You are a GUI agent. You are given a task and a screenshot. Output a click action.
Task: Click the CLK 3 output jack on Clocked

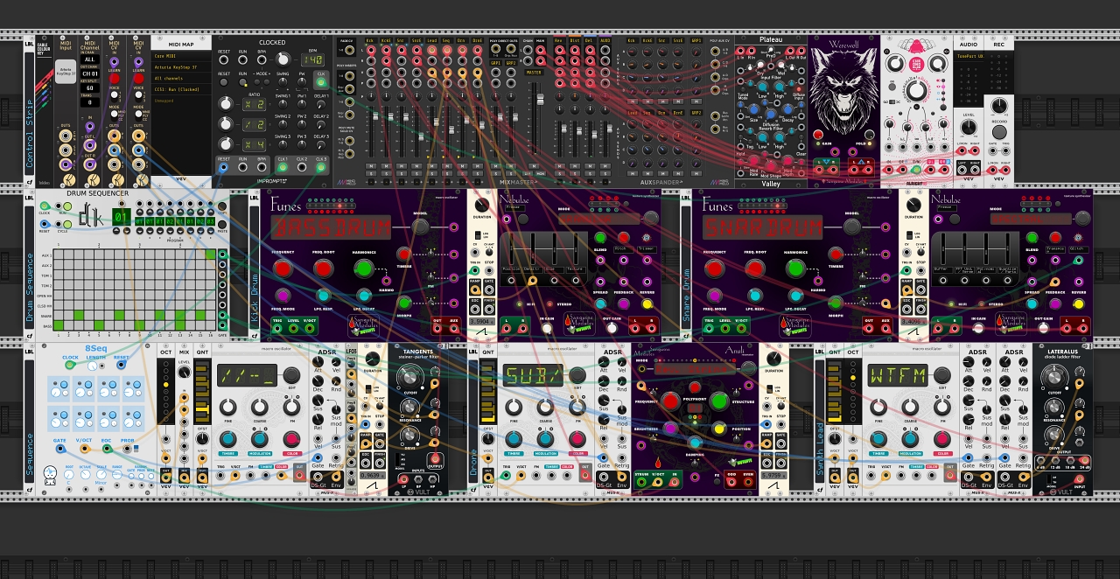[321, 169]
